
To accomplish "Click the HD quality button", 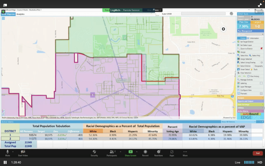I will pos(260,162).
